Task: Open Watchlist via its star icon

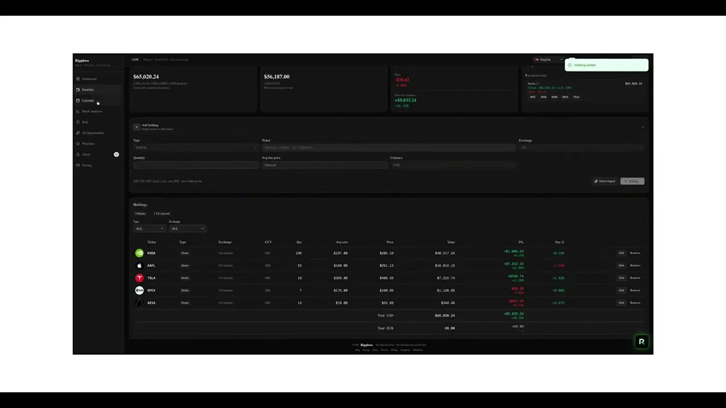Action: (x=78, y=144)
